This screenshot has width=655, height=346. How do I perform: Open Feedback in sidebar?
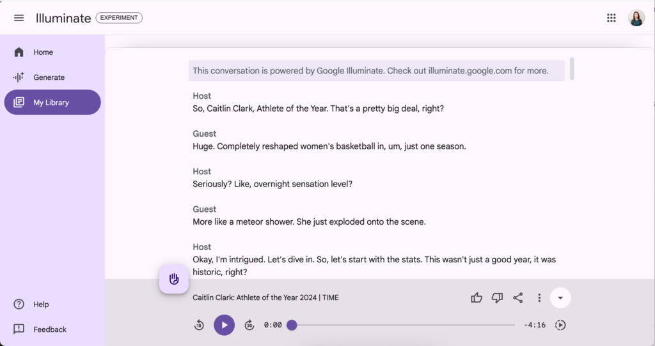pos(52,329)
